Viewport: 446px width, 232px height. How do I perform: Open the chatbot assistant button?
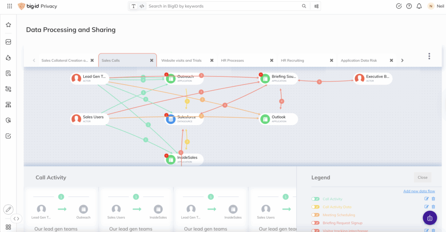[430, 218]
